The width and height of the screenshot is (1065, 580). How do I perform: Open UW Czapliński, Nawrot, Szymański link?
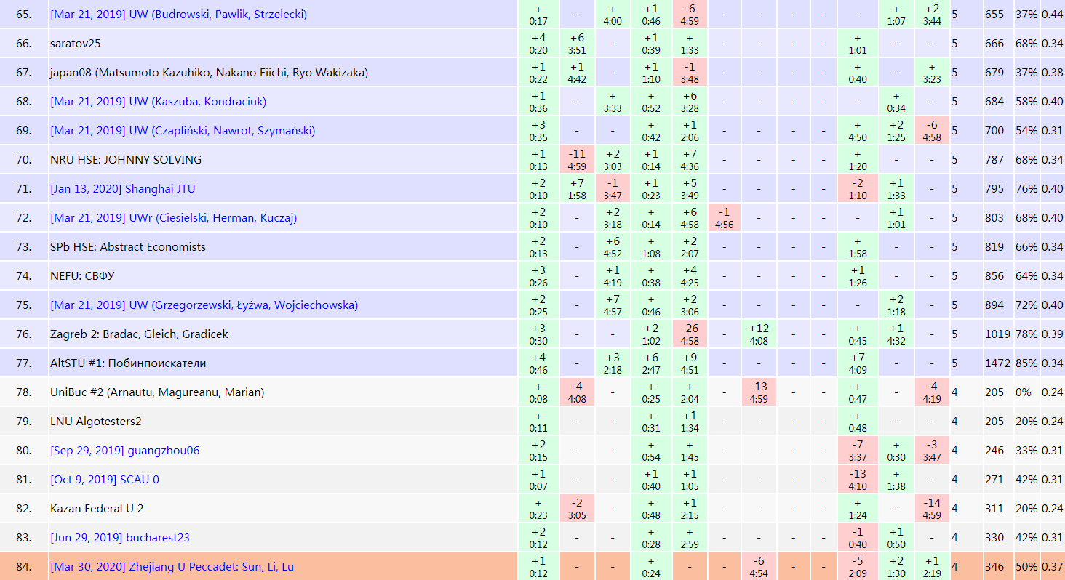183,131
